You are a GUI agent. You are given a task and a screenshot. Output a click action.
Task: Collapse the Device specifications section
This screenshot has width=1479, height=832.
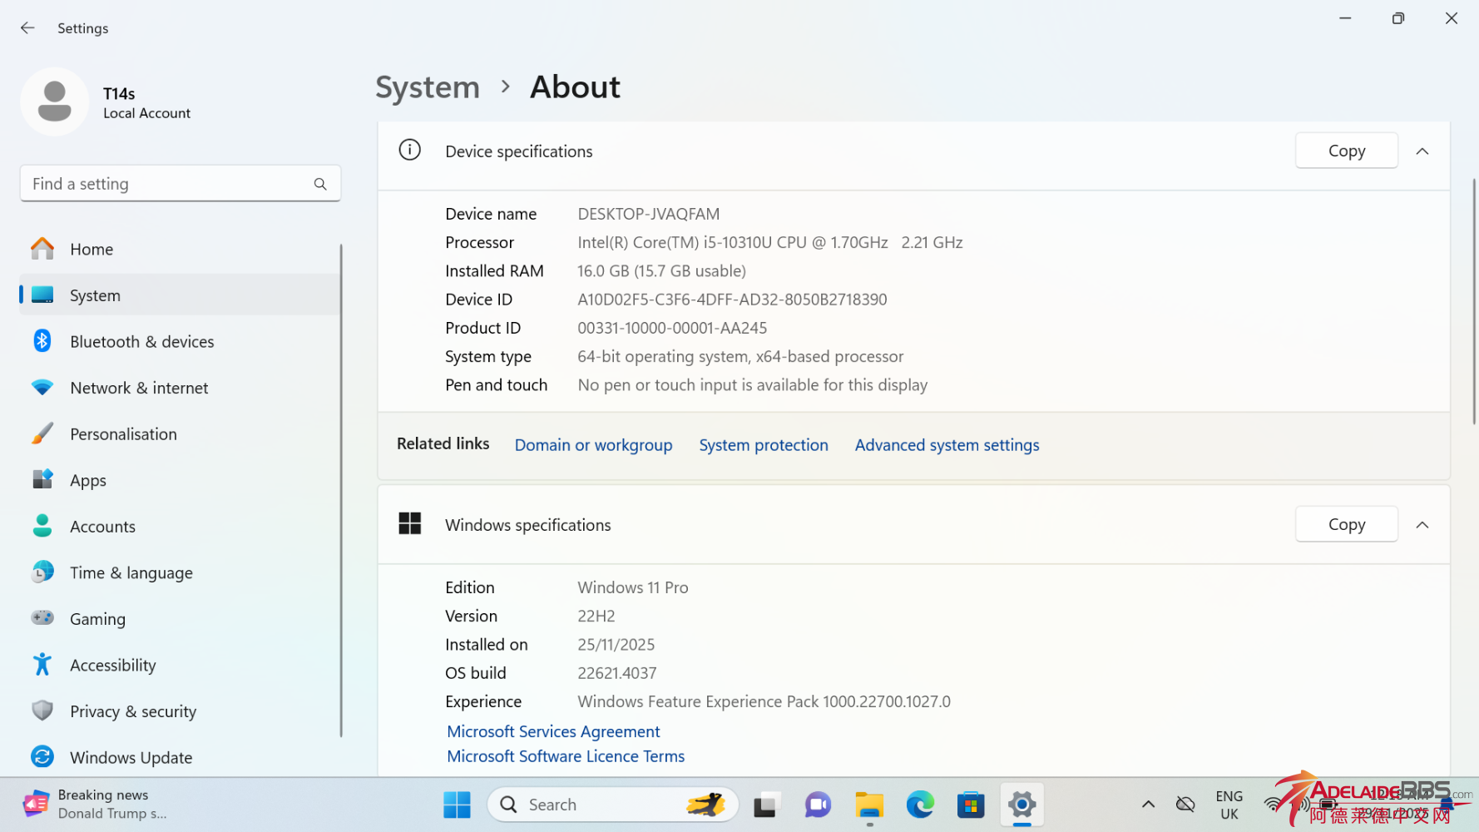(x=1422, y=151)
